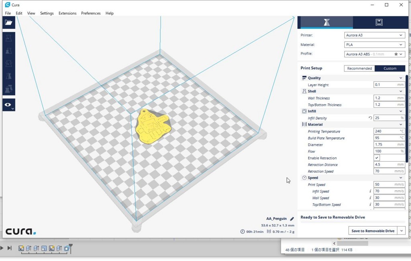411x261 pixels.
Task: Open the arrow beside Save to Removable Drive
Action: click(x=401, y=231)
